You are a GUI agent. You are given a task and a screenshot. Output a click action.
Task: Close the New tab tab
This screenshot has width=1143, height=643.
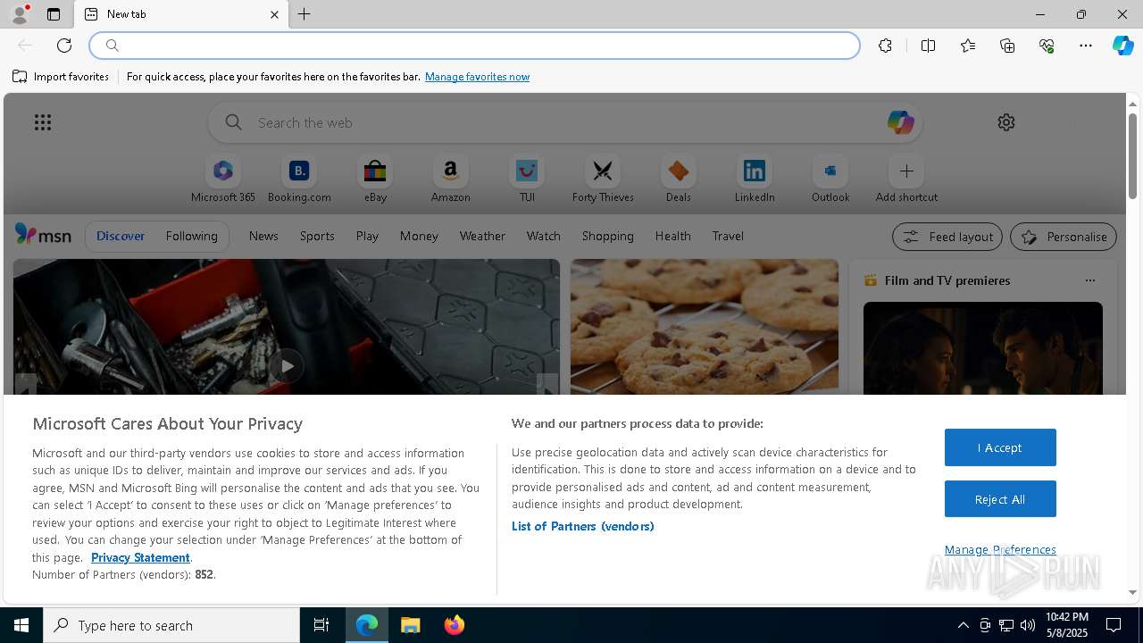click(x=274, y=14)
